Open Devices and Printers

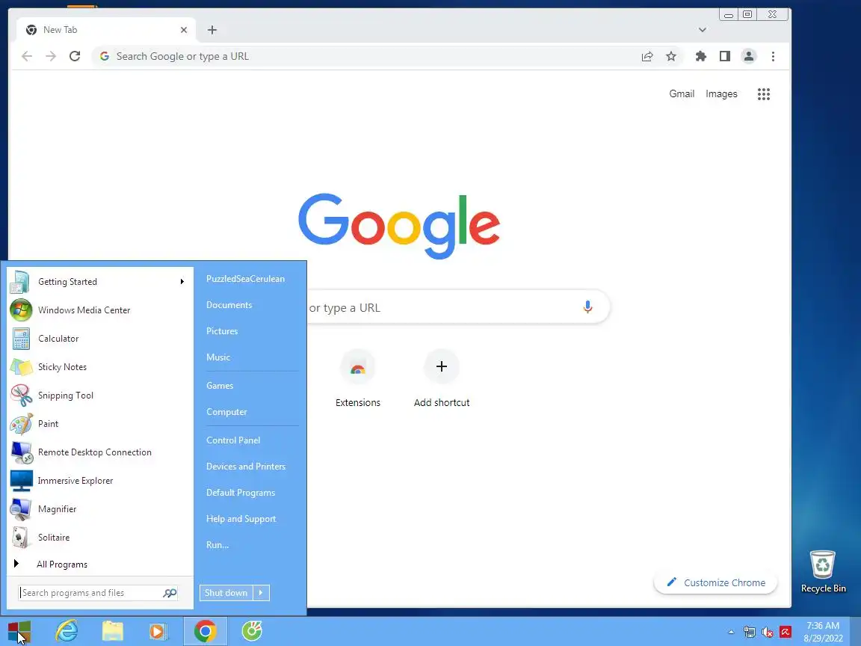click(245, 467)
